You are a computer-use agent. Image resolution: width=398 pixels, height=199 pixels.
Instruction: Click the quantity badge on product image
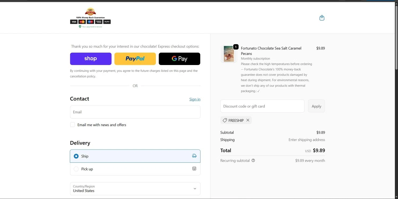point(236,47)
